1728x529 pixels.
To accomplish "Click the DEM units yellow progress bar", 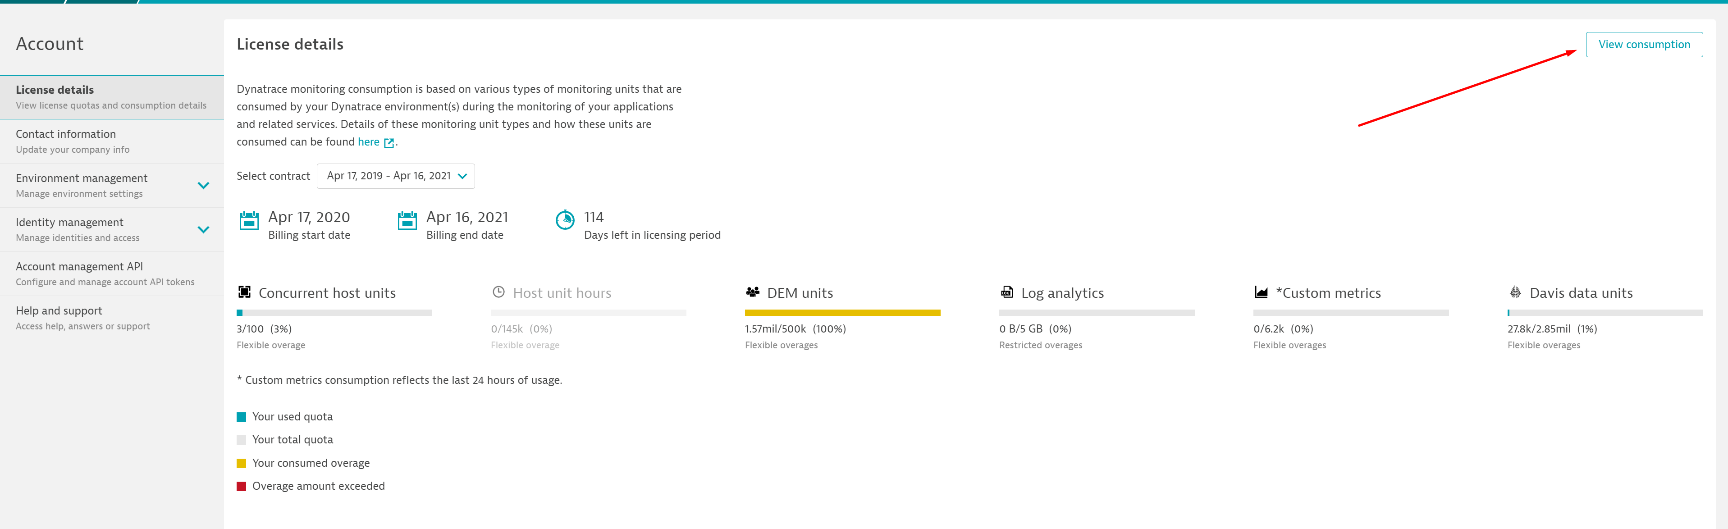I will click(x=842, y=312).
